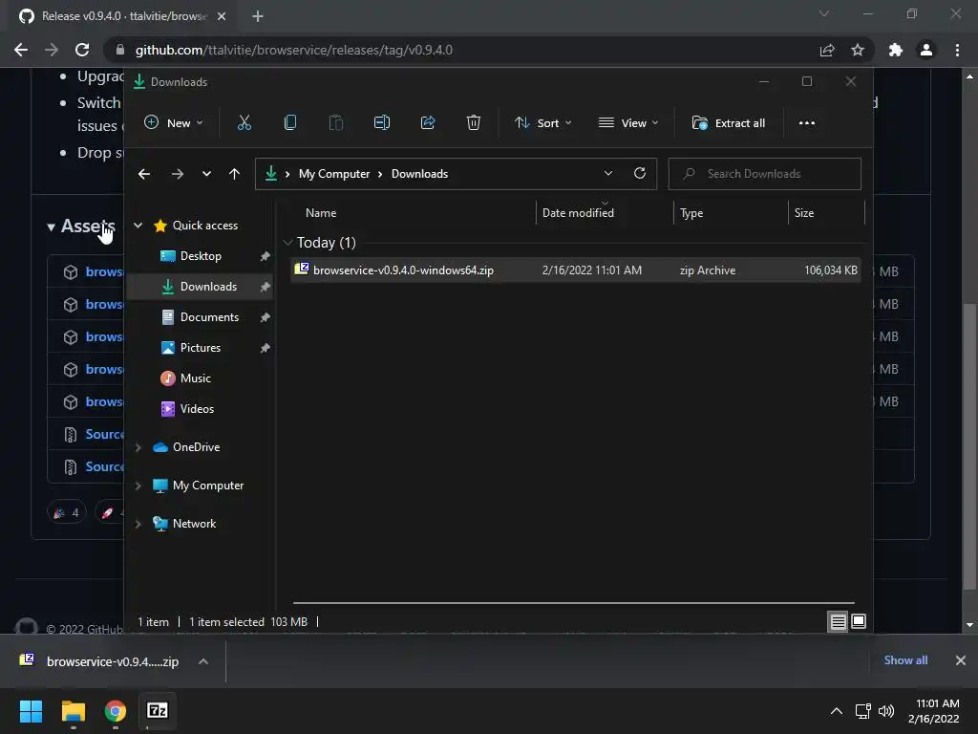Click Chrome back button
This screenshot has height=734, width=978.
21,50
